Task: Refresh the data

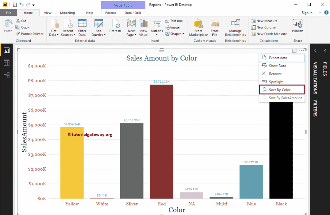Action: (x=115, y=26)
